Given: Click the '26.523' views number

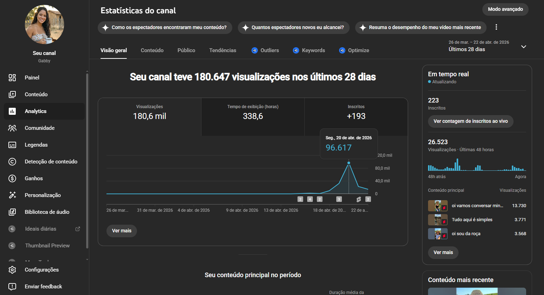Looking at the screenshot, I should 438,142.
